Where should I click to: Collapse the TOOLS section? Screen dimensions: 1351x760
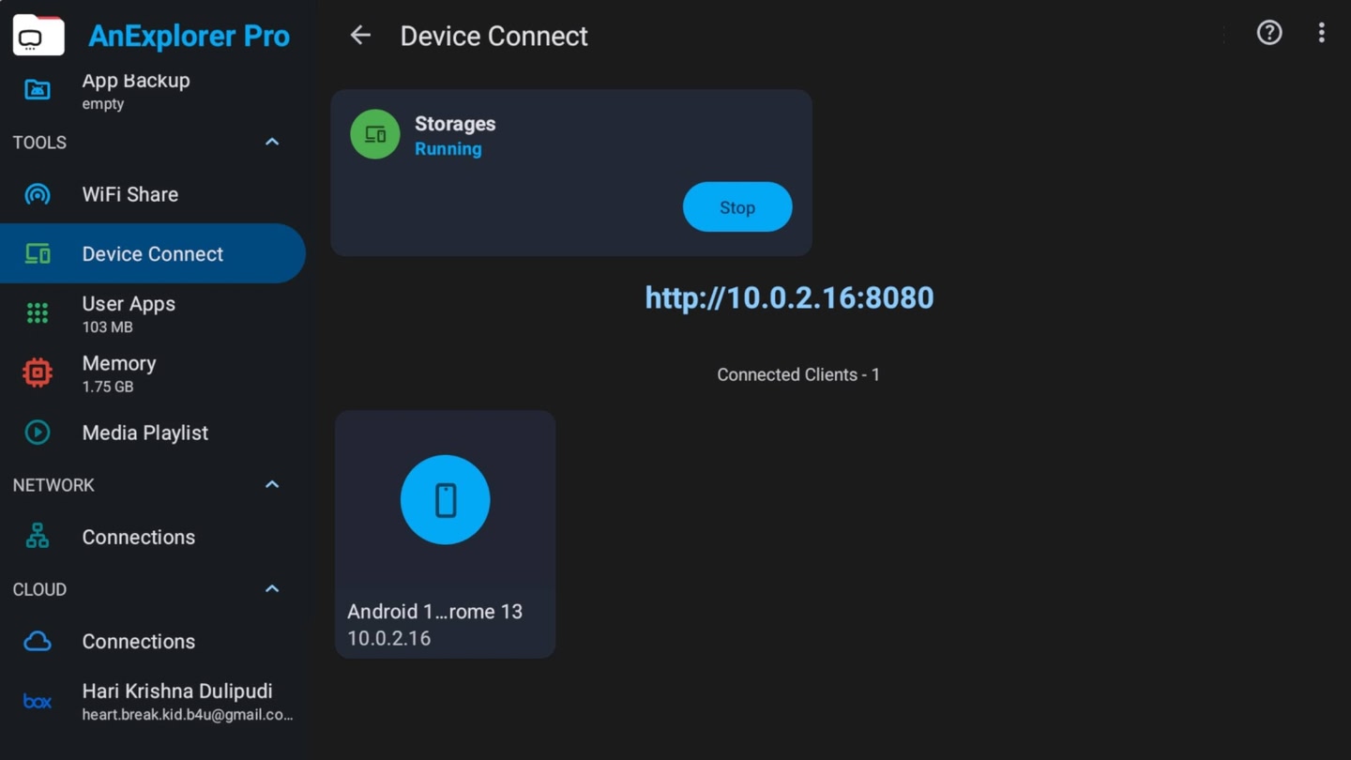click(x=271, y=142)
